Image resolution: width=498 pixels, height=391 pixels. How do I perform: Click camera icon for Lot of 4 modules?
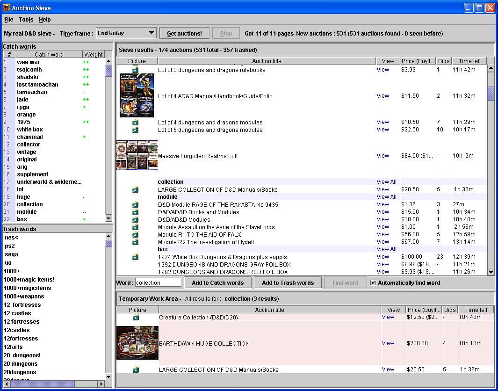(x=135, y=122)
